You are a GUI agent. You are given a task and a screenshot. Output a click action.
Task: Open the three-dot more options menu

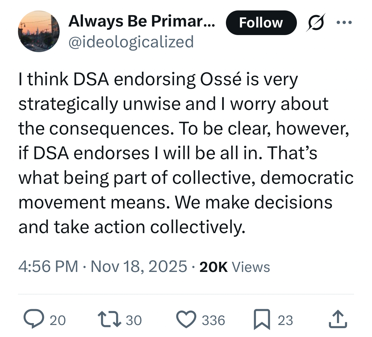(344, 23)
